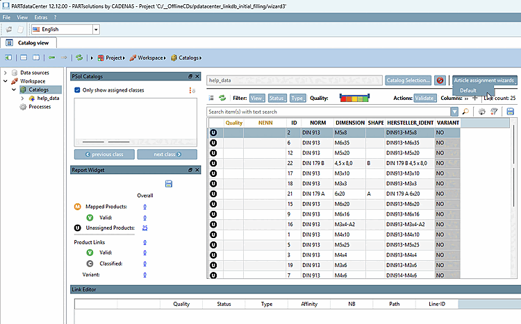Click the search settings gear icon

click(x=482, y=112)
